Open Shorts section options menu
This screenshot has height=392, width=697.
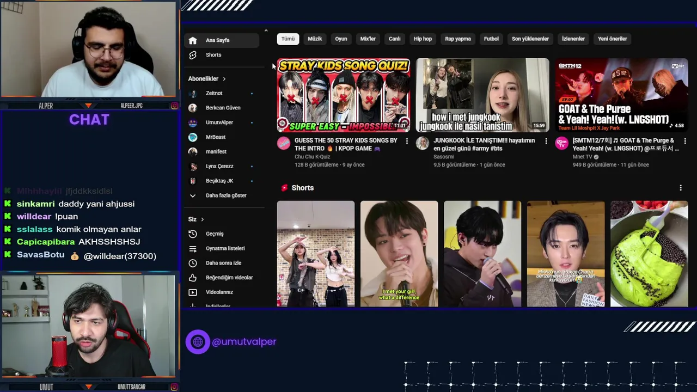(x=680, y=188)
